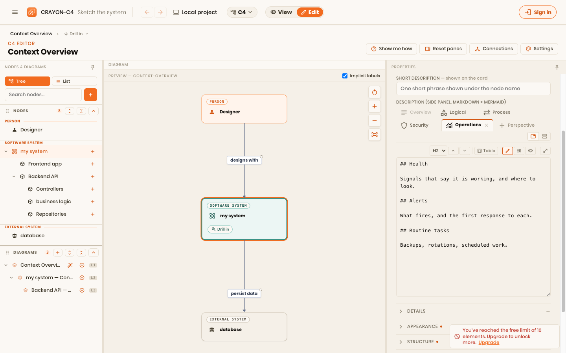Click the circled plus on Context Overview diagram

pyautogui.click(x=82, y=265)
